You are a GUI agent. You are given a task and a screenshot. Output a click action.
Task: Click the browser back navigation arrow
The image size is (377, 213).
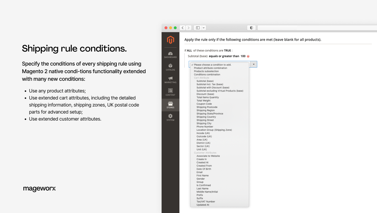(x=182, y=28)
